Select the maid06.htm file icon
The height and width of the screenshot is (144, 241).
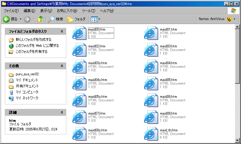[151, 100]
